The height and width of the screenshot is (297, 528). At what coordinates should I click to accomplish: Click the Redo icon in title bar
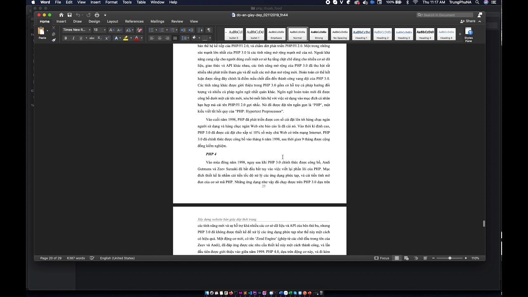88,15
